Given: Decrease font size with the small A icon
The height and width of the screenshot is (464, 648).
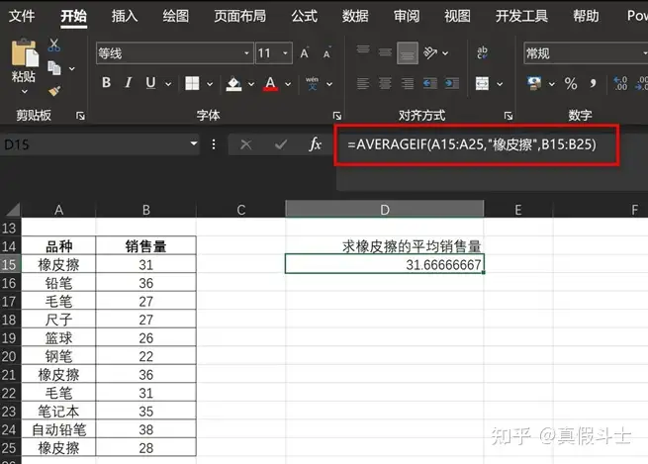Looking at the screenshot, I should pyautogui.click(x=326, y=53).
